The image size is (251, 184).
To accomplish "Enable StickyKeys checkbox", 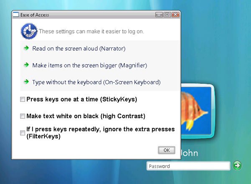I will [x=23, y=99].
